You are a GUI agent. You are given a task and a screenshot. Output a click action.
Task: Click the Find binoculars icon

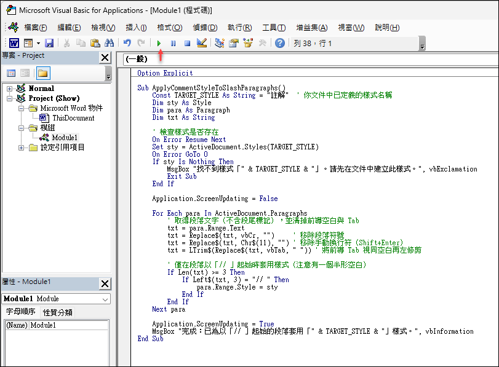[109, 43]
